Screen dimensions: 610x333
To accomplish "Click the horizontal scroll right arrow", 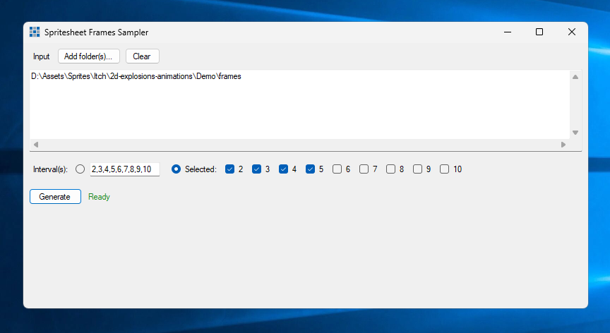I will tap(563, 145).
